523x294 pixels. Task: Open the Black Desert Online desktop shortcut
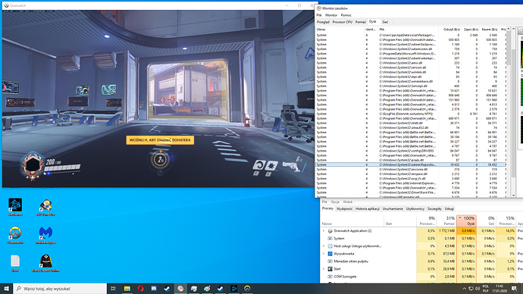coord(45,263)
